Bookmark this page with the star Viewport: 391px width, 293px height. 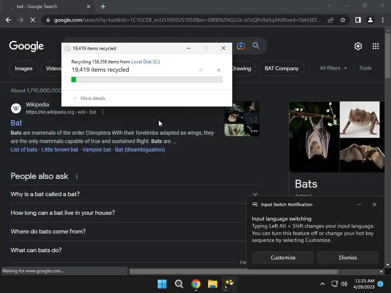coord(343,20)
